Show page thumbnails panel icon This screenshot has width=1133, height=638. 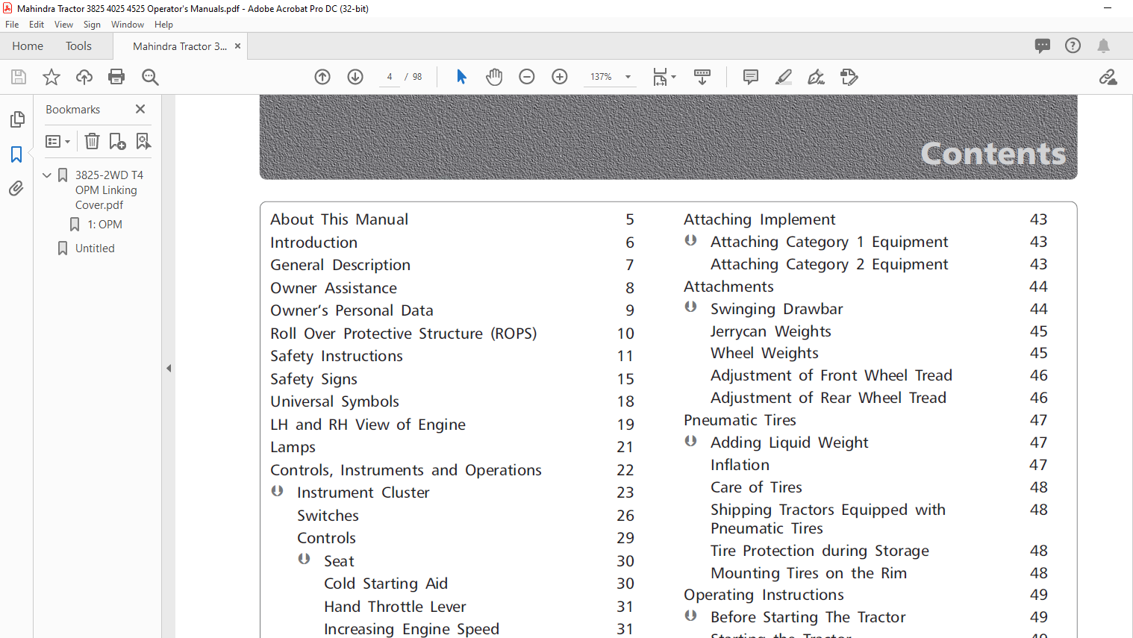click(x=16, y=119)
